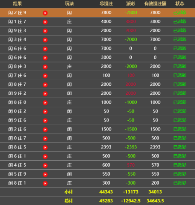Click the 总计 grand total label
The width and height of the screenshot is (195, 205).
click(69, 201)
